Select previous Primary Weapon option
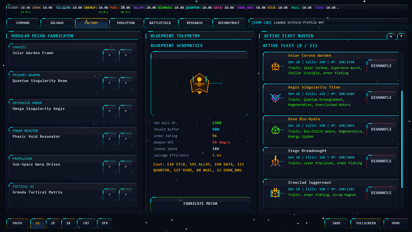 click(x=110, y=83)
